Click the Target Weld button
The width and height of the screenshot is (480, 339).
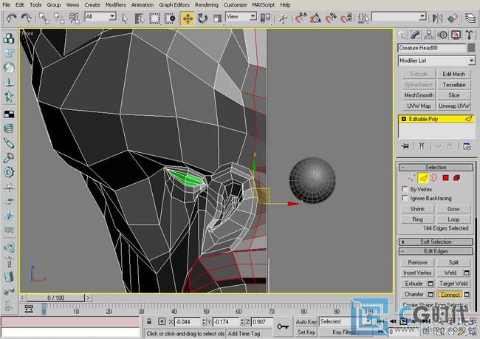[x=453, y=284]
